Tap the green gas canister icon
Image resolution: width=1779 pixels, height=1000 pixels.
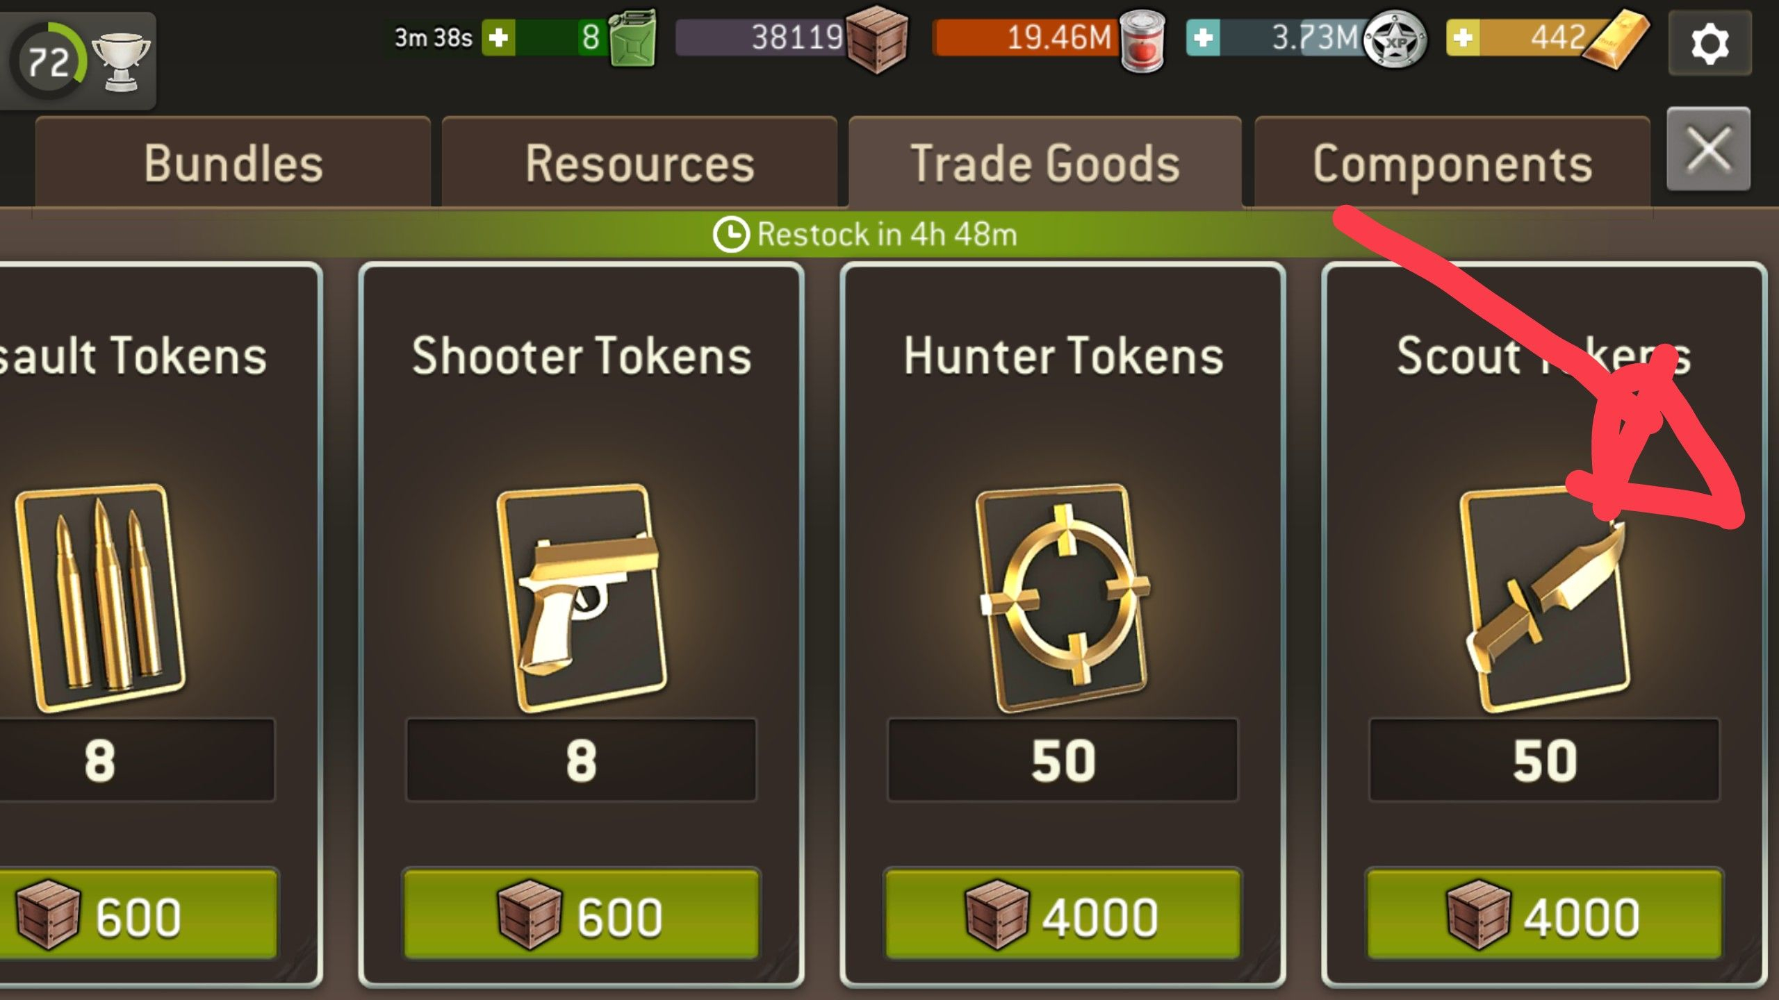[x=632, y=37]
